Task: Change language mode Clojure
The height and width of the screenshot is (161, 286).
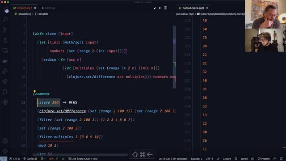Action: point(227,159)
